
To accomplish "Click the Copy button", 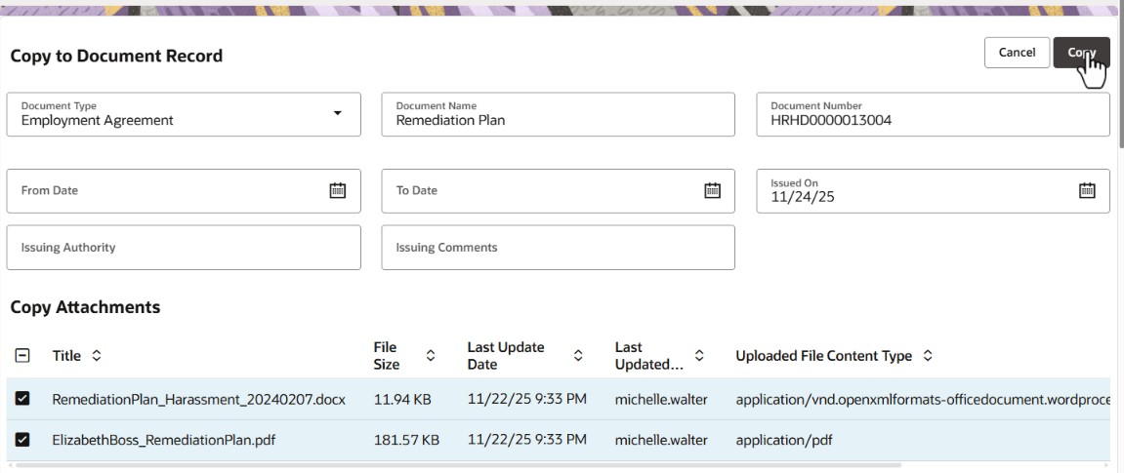I will click(x=1082, y=53).
